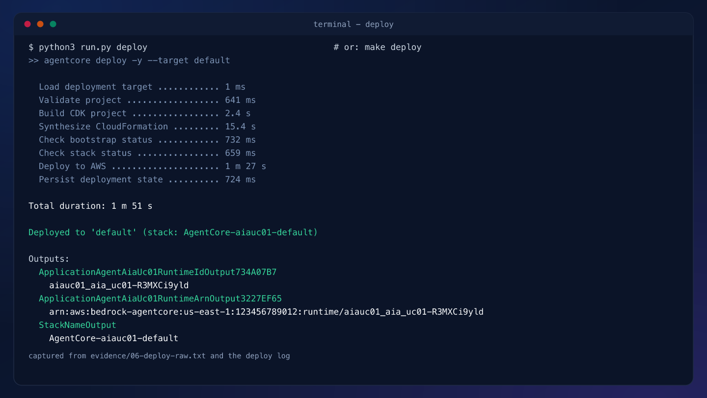Click the 'Persist deployment state' step label
Screen dimensions: 707x398
(x=101, y=179)
